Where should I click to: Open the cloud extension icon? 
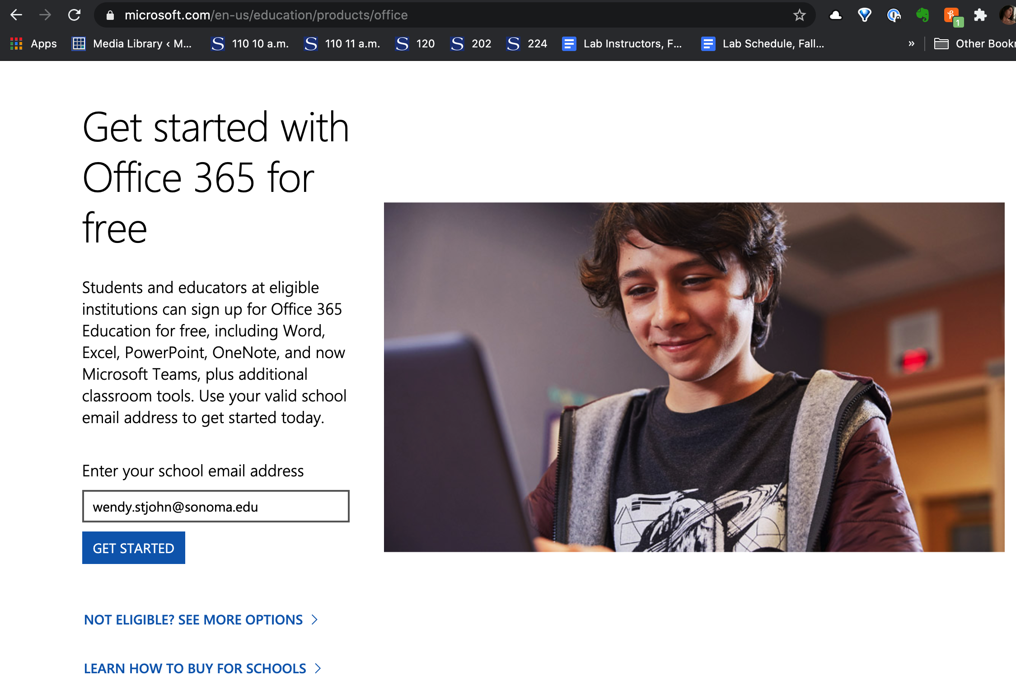click(836, 15)
